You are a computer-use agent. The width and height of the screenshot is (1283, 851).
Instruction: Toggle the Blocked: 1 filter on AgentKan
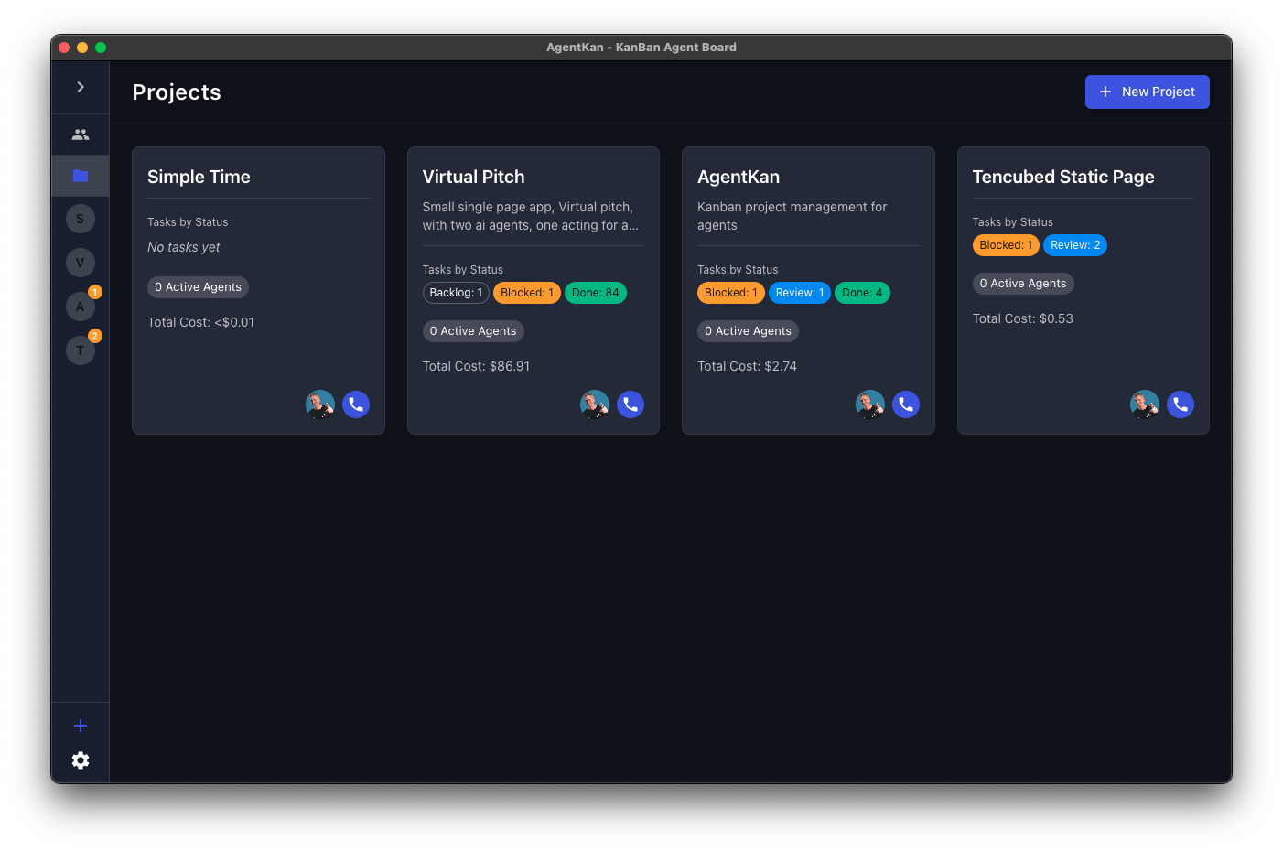(x=730, y=292)
